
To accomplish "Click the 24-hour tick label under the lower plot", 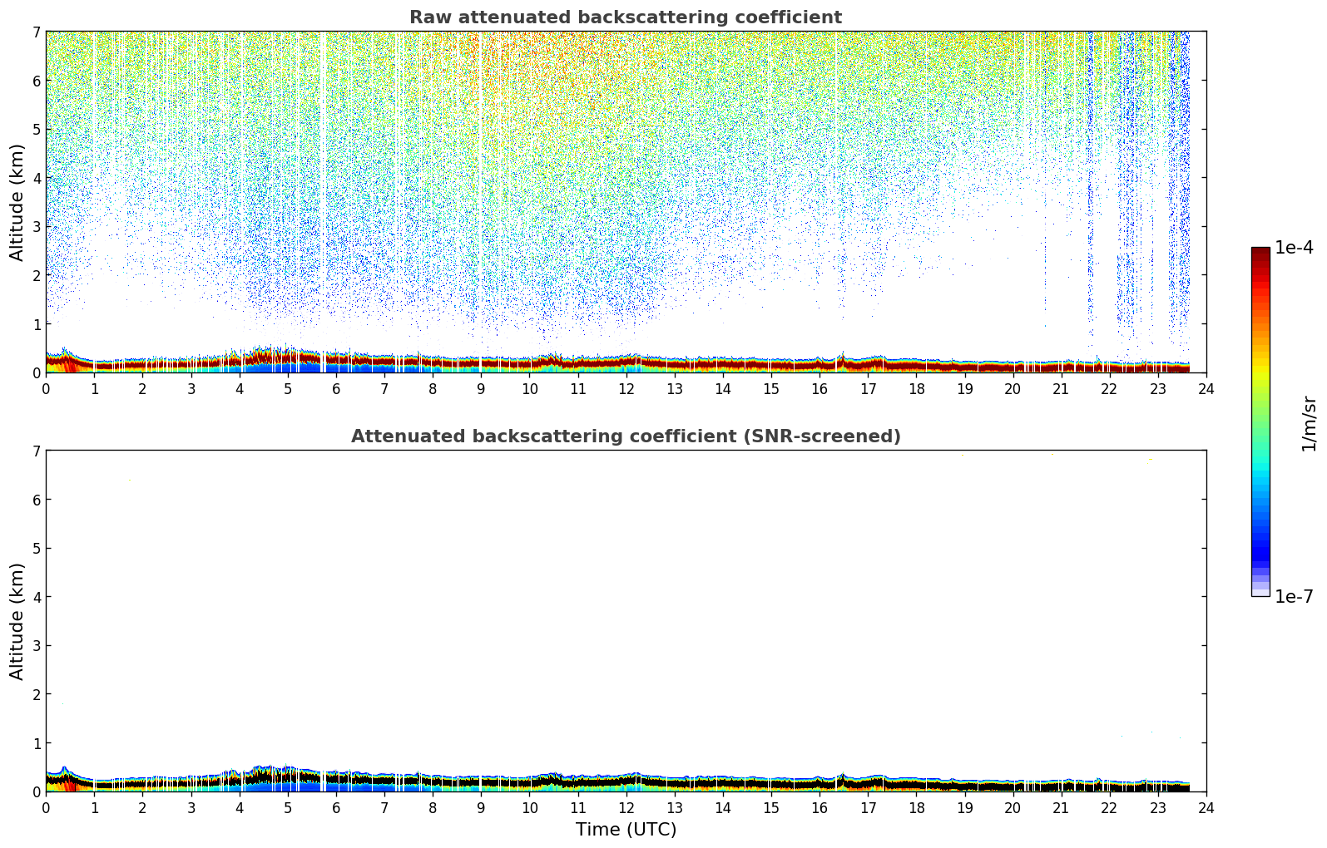I will coord(1206,807).
